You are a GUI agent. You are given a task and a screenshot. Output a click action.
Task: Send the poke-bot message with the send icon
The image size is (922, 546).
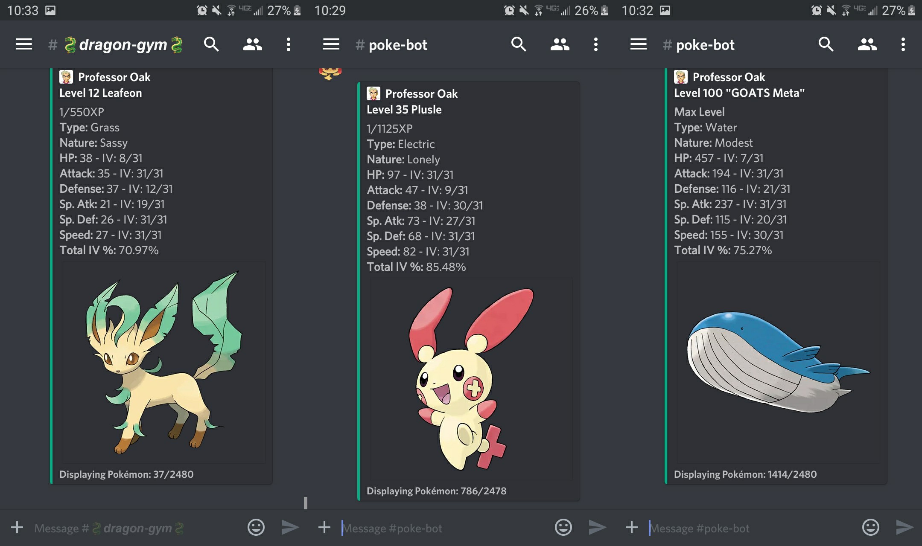[597, 527]
